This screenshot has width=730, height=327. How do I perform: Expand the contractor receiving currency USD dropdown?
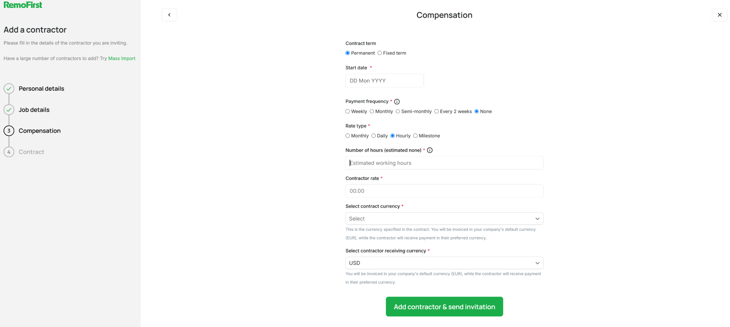[x=444, y=263]
